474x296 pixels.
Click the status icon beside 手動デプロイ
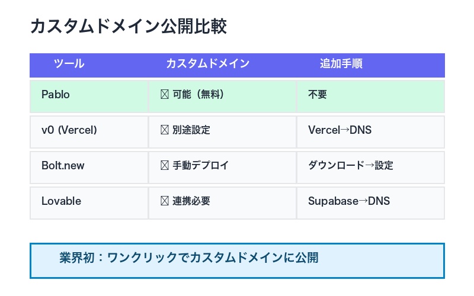165,166
